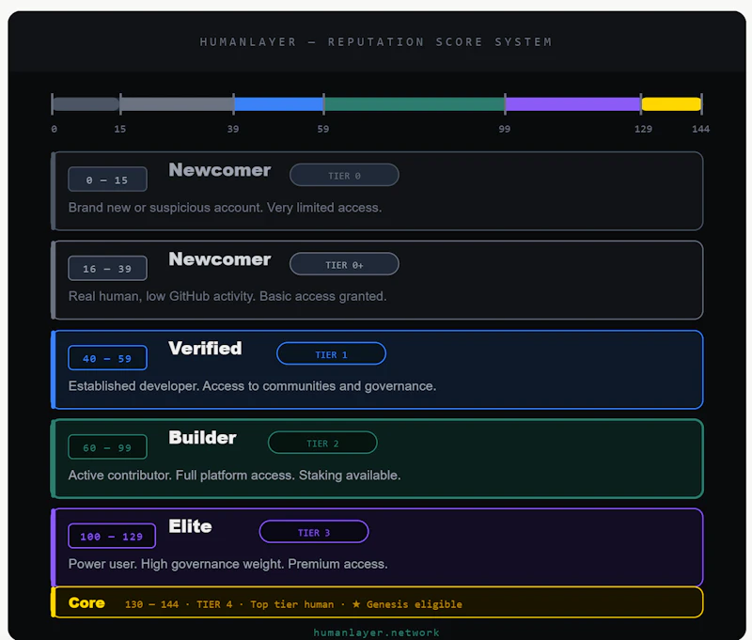Image resolution: width=752 pixels, height=640 pixels.
Task: Select the TIER 2 badge
Action: point(322,443)
